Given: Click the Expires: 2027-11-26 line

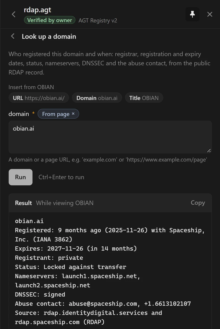Looking at the screenshot, I should [76, 248].
